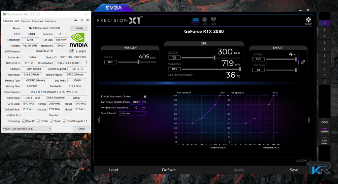Toggle the UEFI checkbox in GPU-Z
Viewport: 338px width, 184px height.
[x=78, y=51]
